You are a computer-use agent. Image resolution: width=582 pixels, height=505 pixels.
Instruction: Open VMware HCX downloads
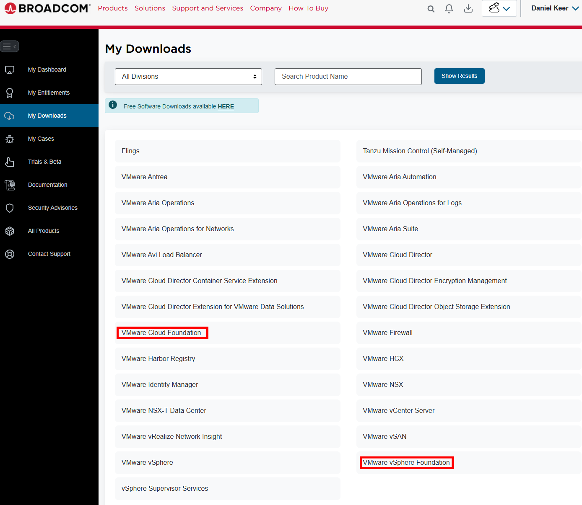[x=469, y=359]
